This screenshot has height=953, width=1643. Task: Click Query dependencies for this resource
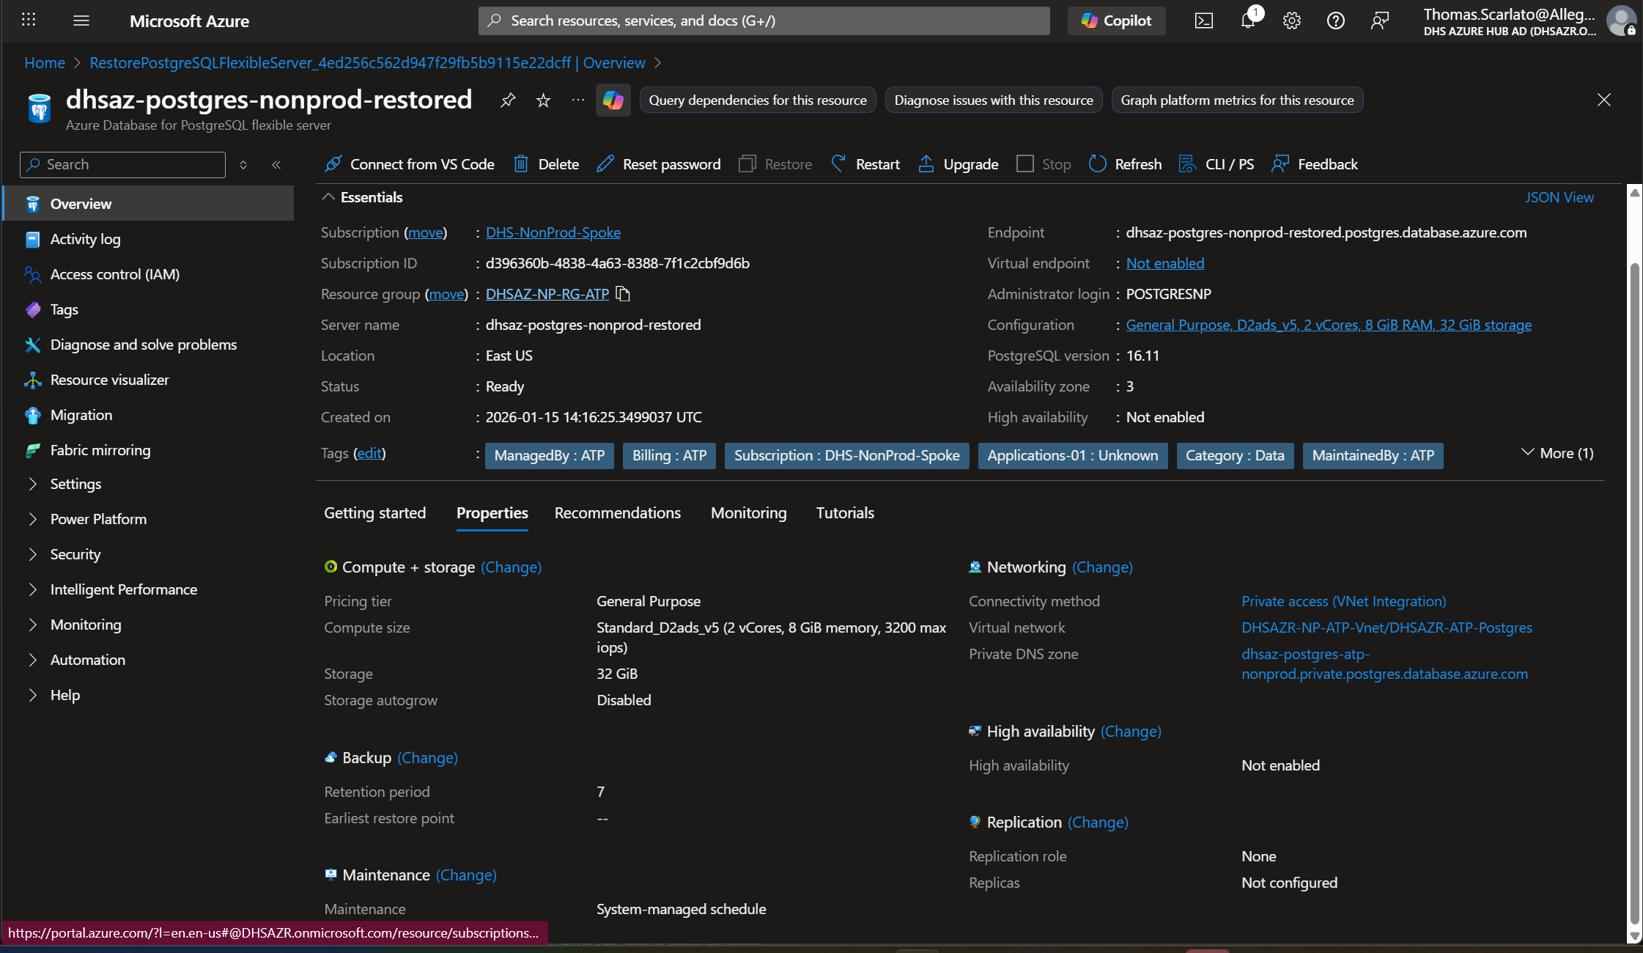point(757,100)
